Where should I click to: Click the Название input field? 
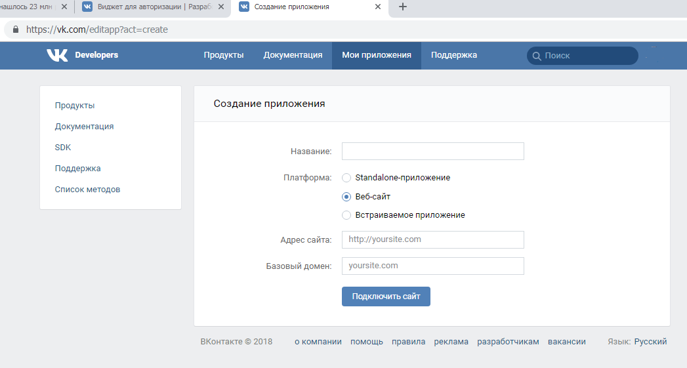point(433,151)
